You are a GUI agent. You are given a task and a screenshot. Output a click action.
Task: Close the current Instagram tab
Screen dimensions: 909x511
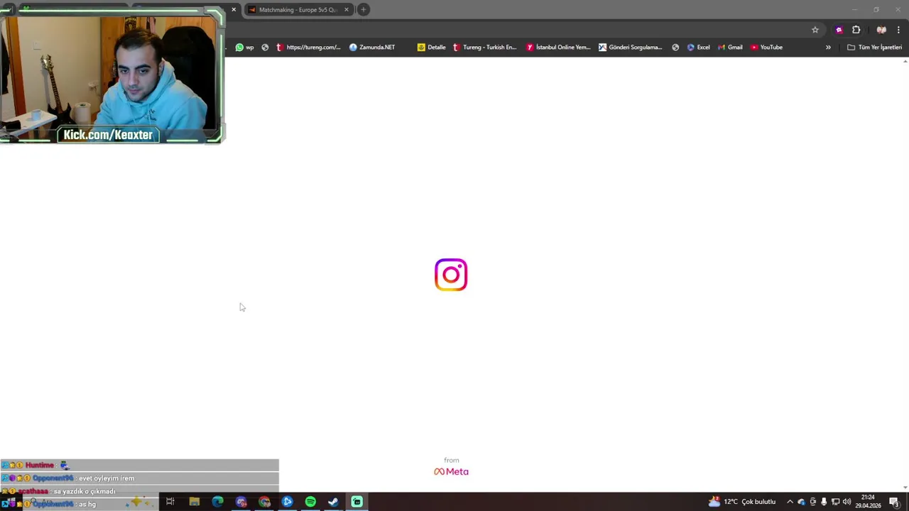tap(234, 10)
